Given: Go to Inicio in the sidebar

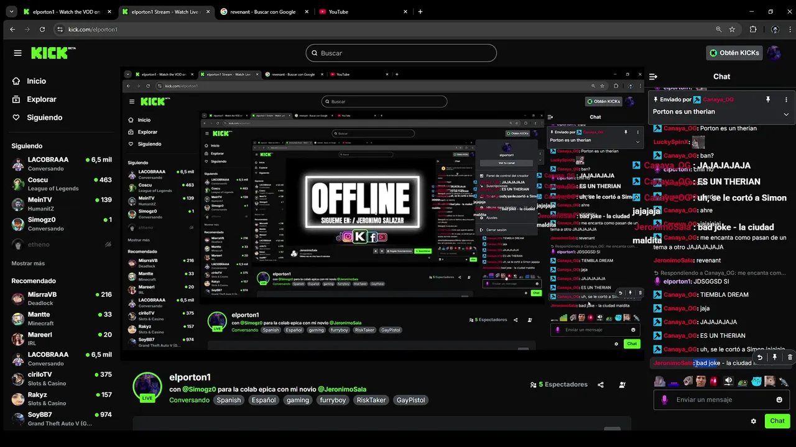Looking at the screenshot, I should pos(29,81).
